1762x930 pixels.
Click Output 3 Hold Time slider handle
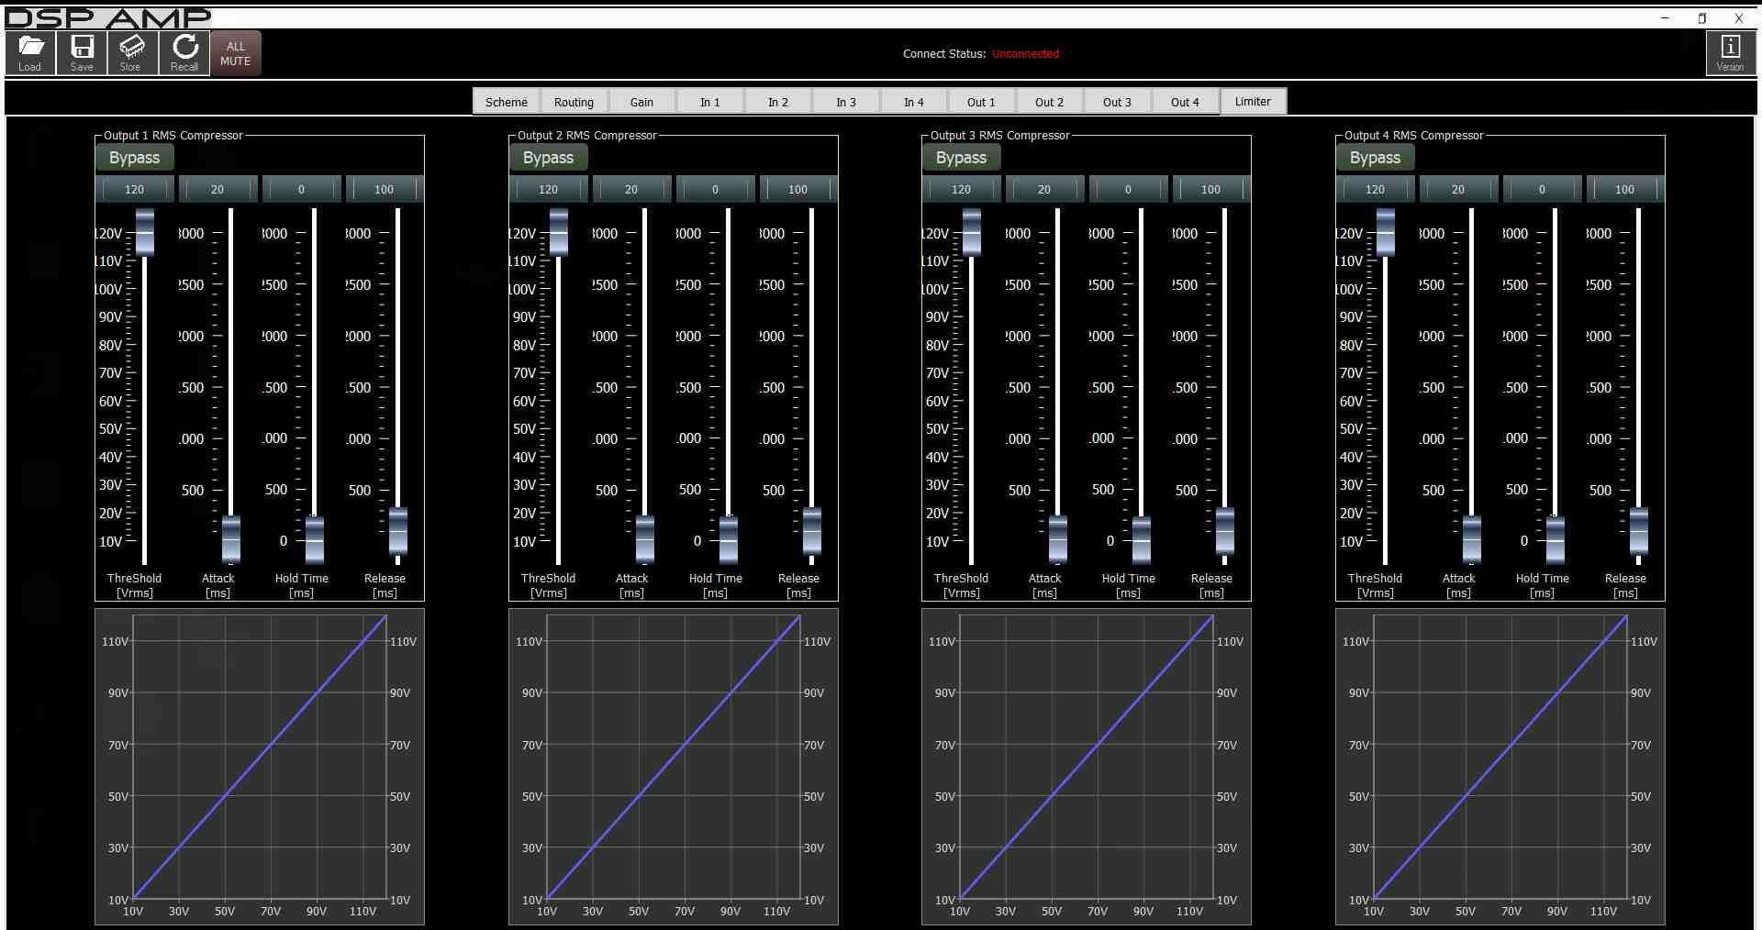coord(1142,539)
